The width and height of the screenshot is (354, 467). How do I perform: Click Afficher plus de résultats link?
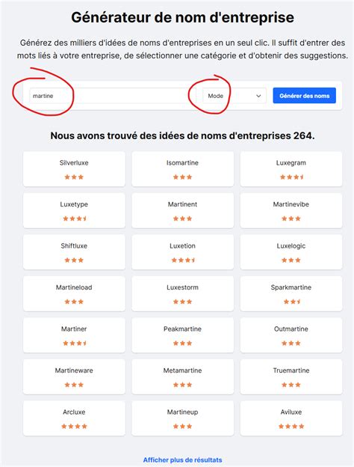pos(182,460)
